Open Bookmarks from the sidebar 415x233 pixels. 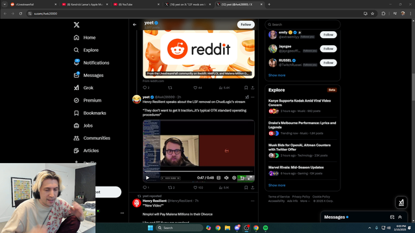89,113
